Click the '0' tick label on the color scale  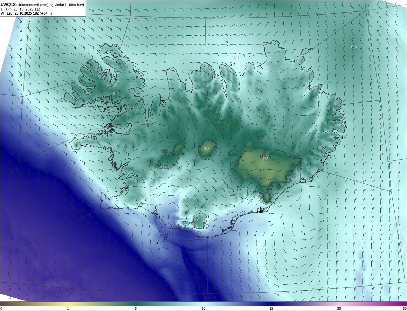click(x=1, y=309)
